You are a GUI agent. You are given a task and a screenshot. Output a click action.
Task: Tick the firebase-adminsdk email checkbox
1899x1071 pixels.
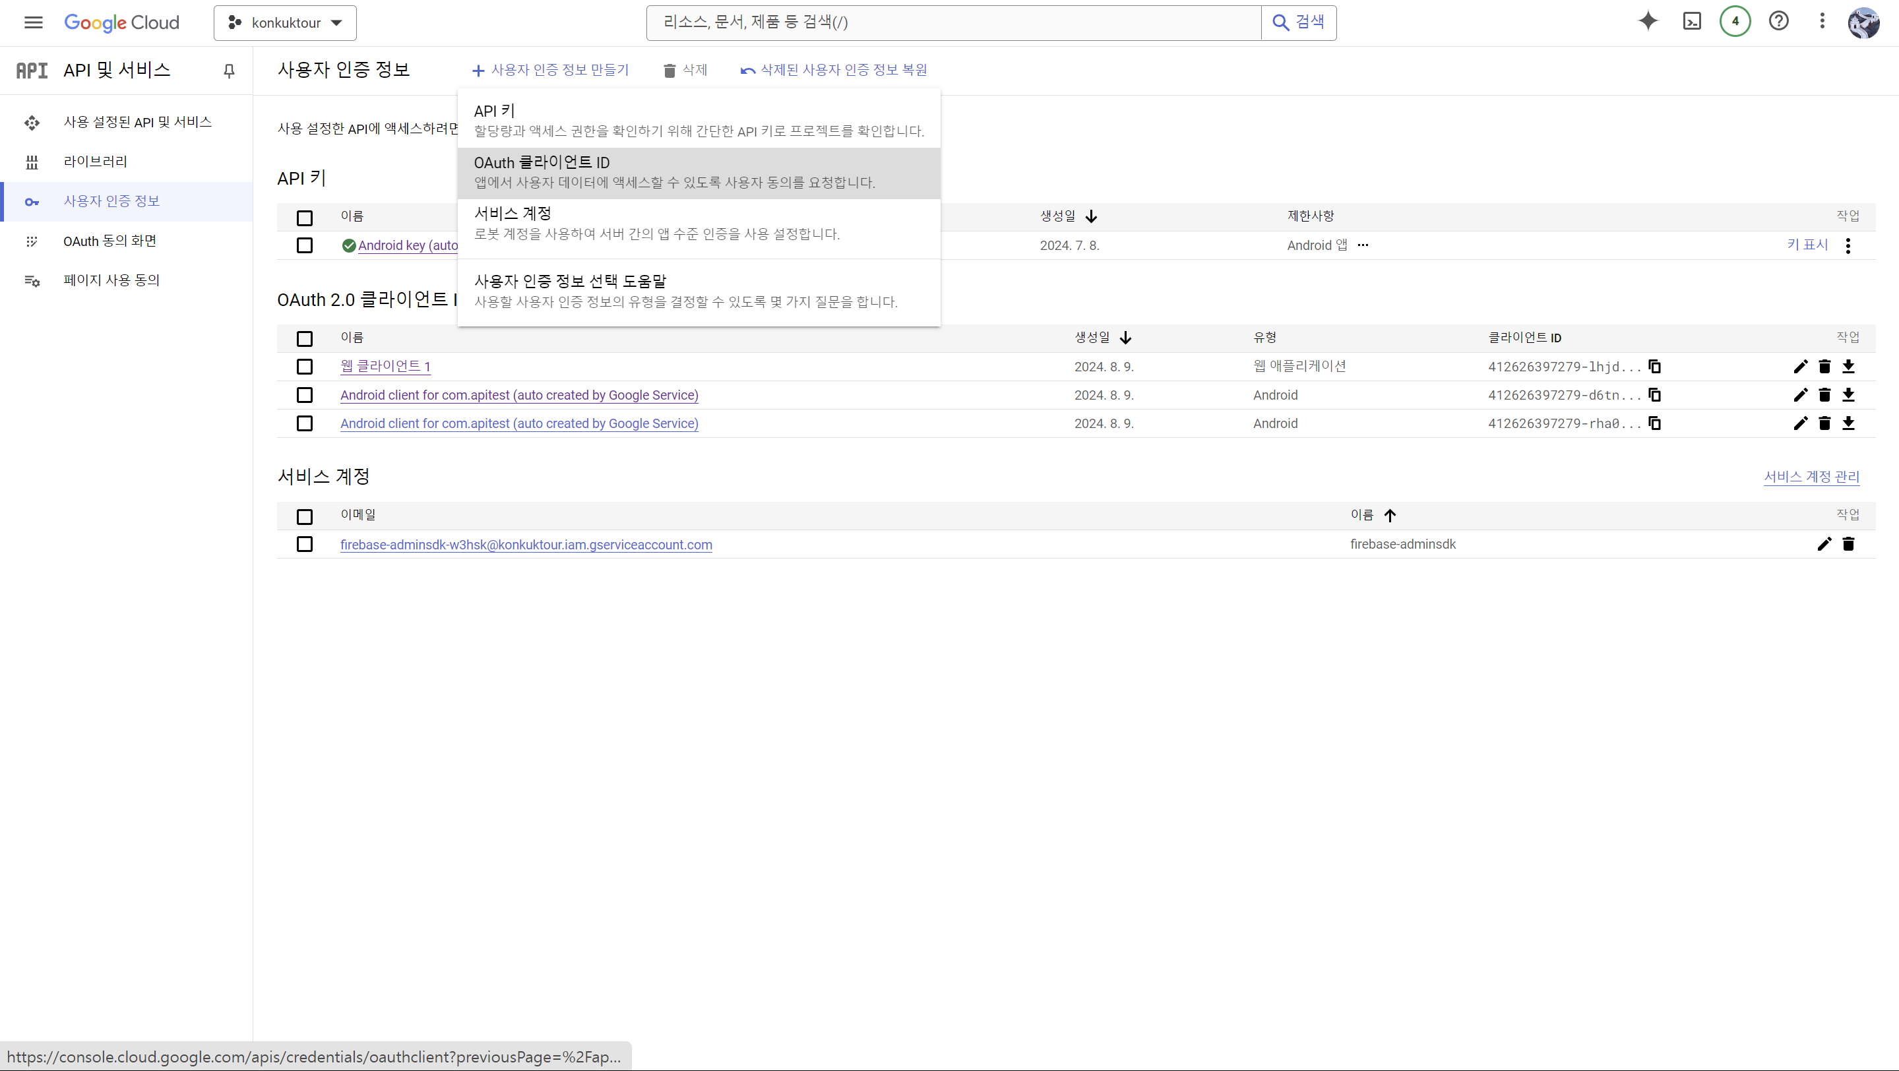(305, 544)
